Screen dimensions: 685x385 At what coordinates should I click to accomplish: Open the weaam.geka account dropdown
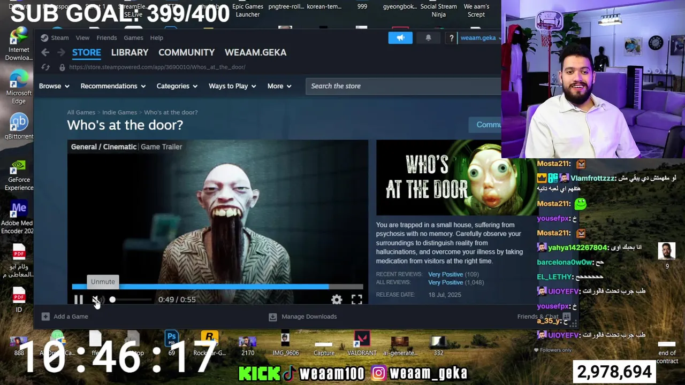point(481,37)
